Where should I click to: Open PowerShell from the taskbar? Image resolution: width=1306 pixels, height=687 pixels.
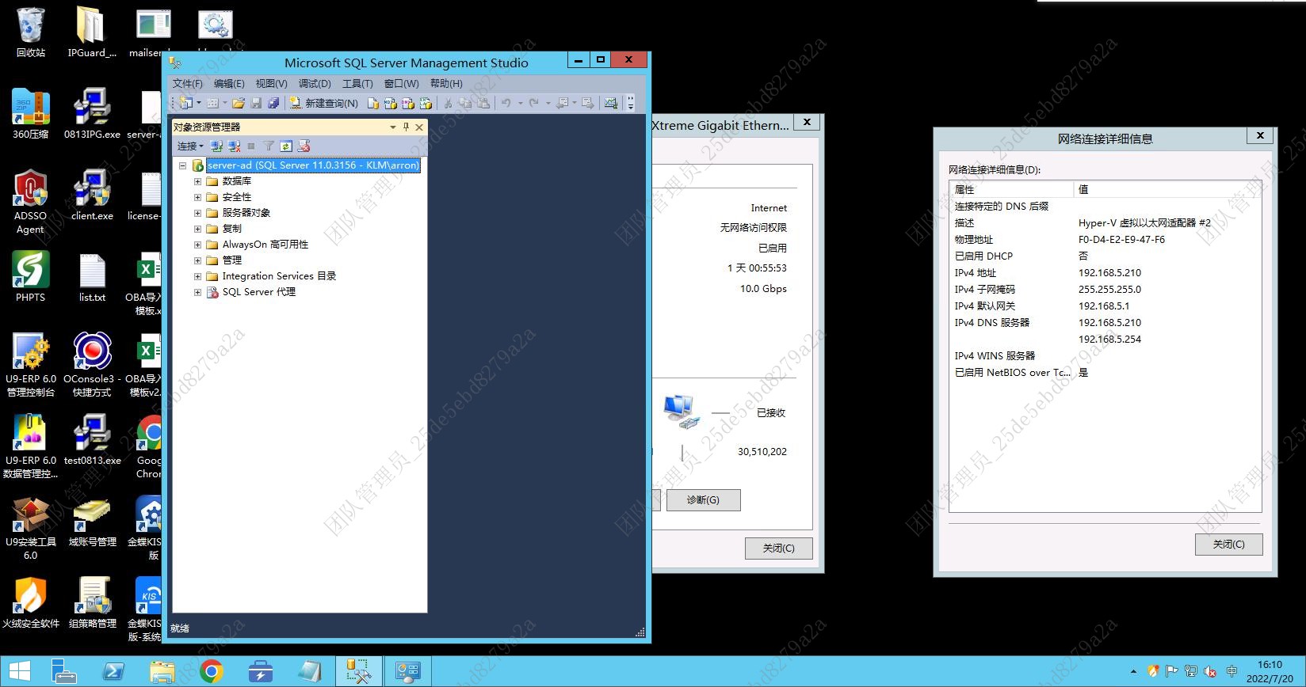coord(113,672)
